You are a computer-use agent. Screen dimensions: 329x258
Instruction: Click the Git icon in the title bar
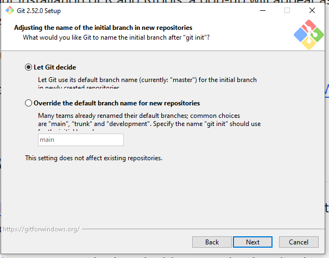coord(10,10)
